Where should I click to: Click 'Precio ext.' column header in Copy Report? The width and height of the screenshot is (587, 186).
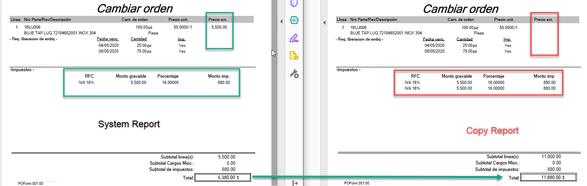[544, 19]
